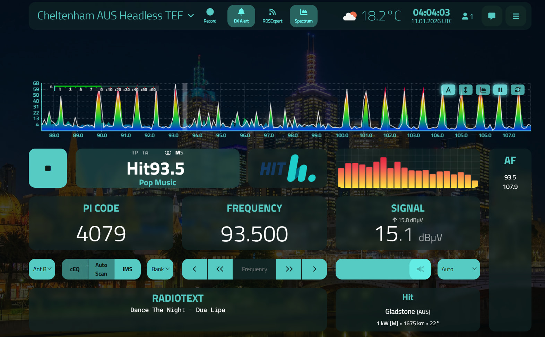
Task: Expand the Ant B antenna dropdown
Action: 42,269
